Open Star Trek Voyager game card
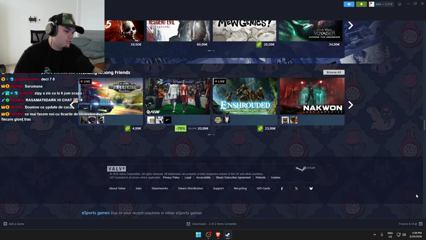The image size is (426, 240). click(311, 31)
